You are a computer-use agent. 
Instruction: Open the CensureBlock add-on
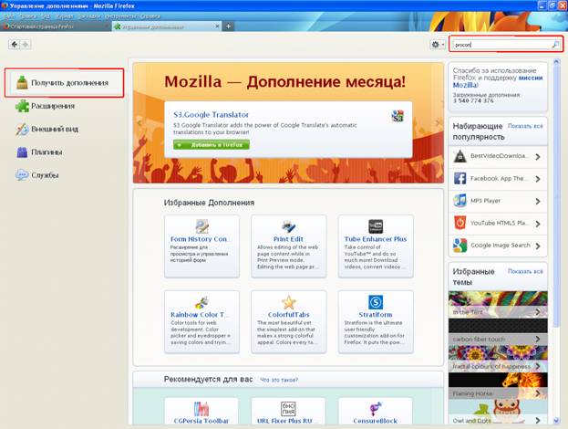(x=376, y=412)
